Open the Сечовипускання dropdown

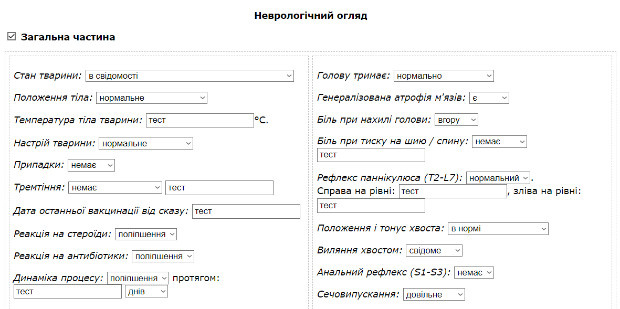click(x=434, y=295)
